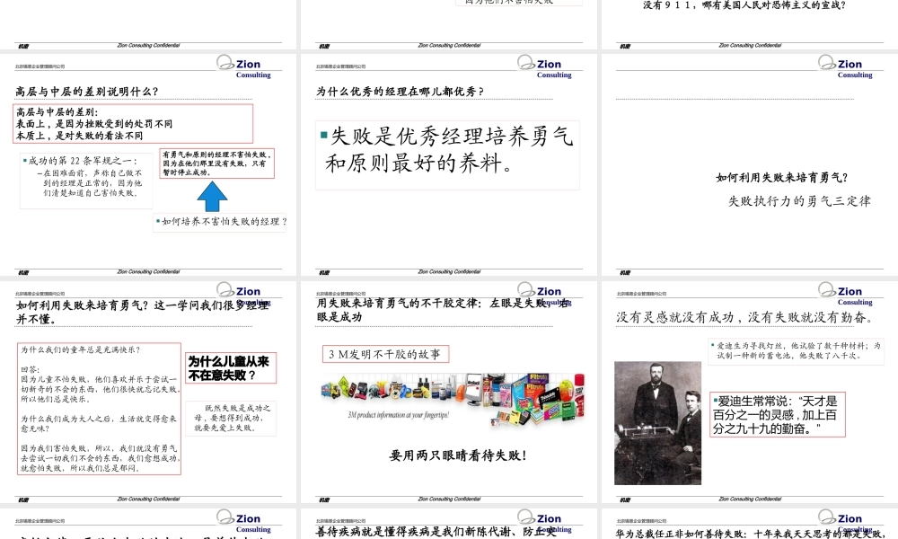Click the text 失败执行力的勇气三定律
Image resolution: width=898 pixels, height=539 pixels.
click(799, 201)
